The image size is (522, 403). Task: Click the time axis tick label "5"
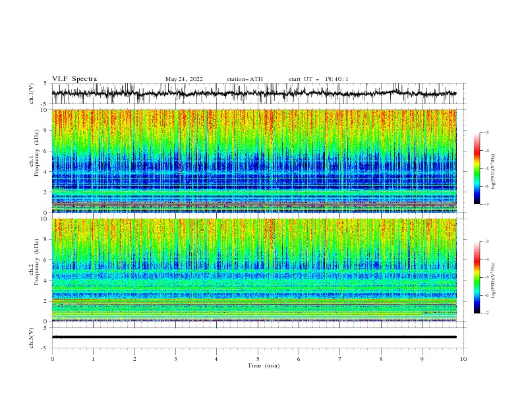tap(258, 359)
